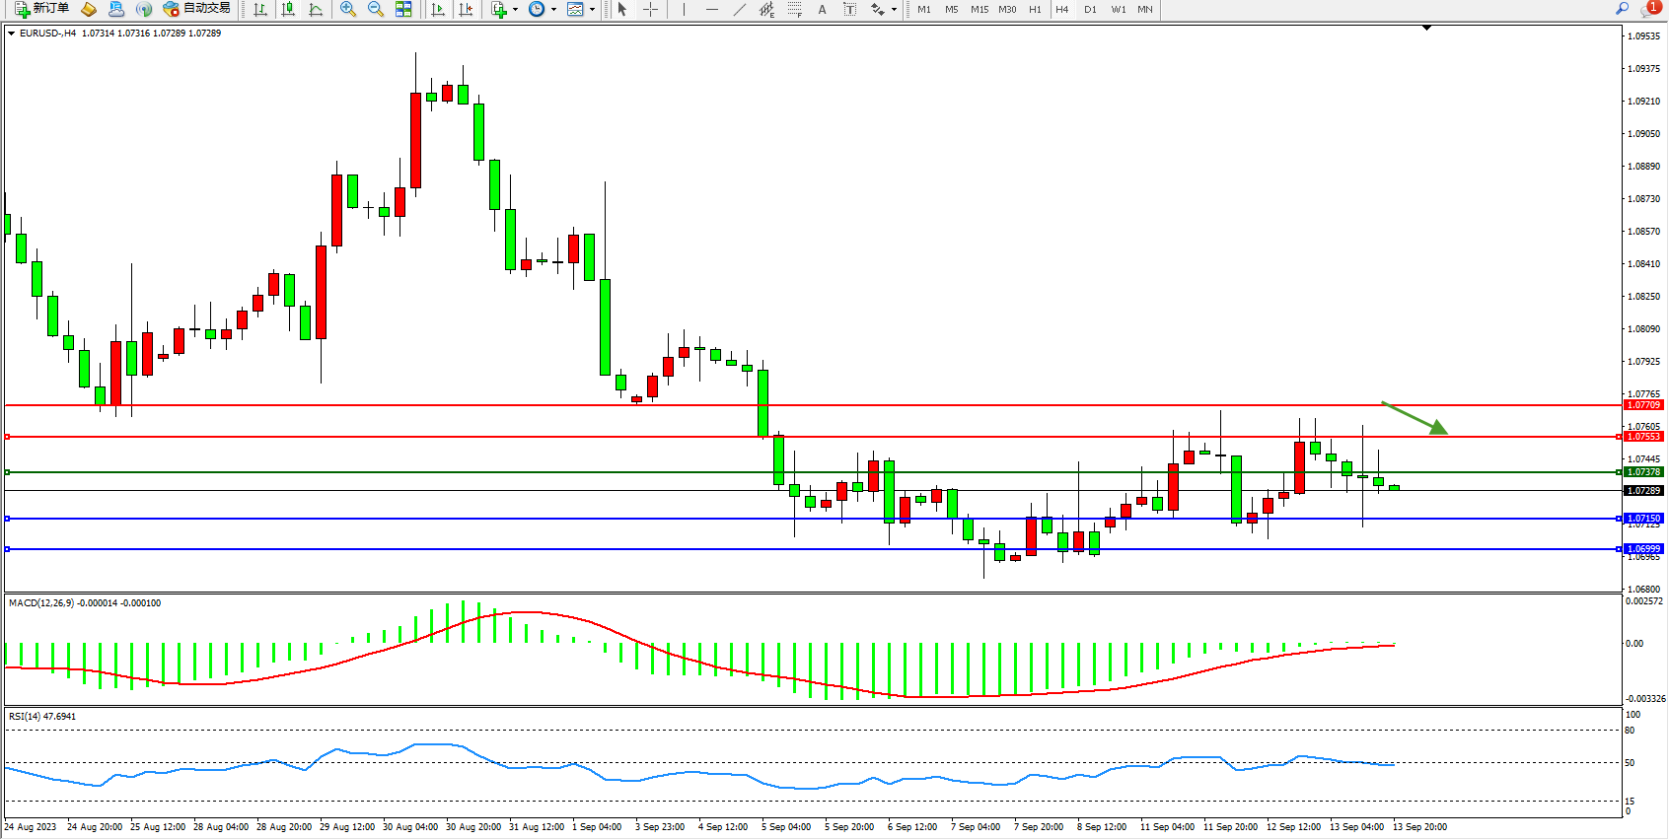Screen dimensions: 1669x840
Task: Draw an equidistant channel tool icon
Action: point(766,9)
